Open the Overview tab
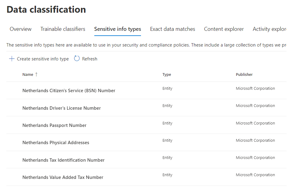The height and width of the screenshot is (194, 292). [21, 29]
